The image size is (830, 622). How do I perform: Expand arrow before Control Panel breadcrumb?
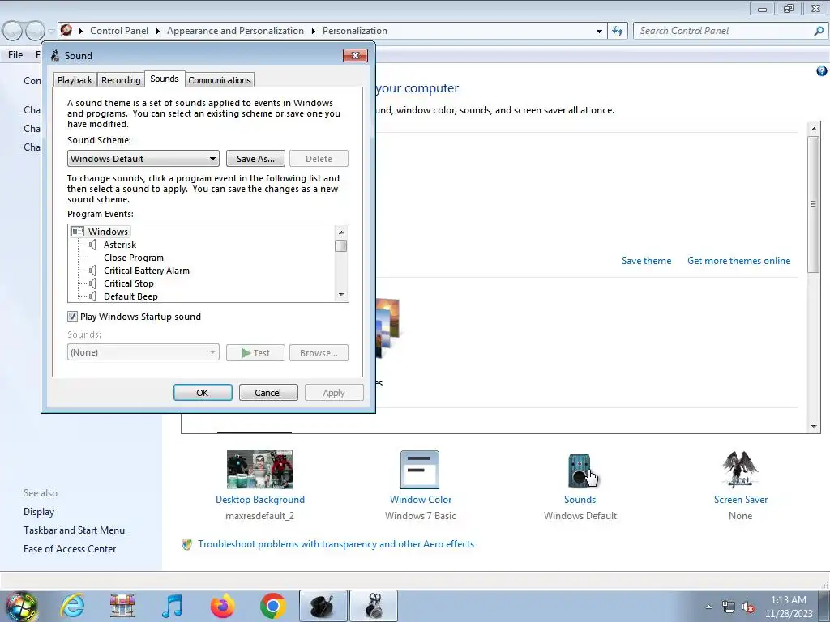81,32
